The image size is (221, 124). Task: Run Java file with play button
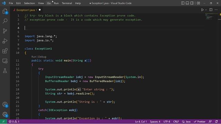tap(202, 10)
